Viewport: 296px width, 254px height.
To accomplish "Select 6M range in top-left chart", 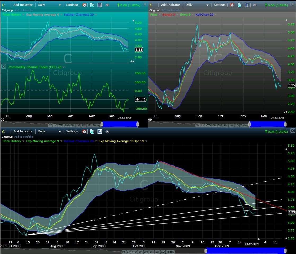I will 67,125.
